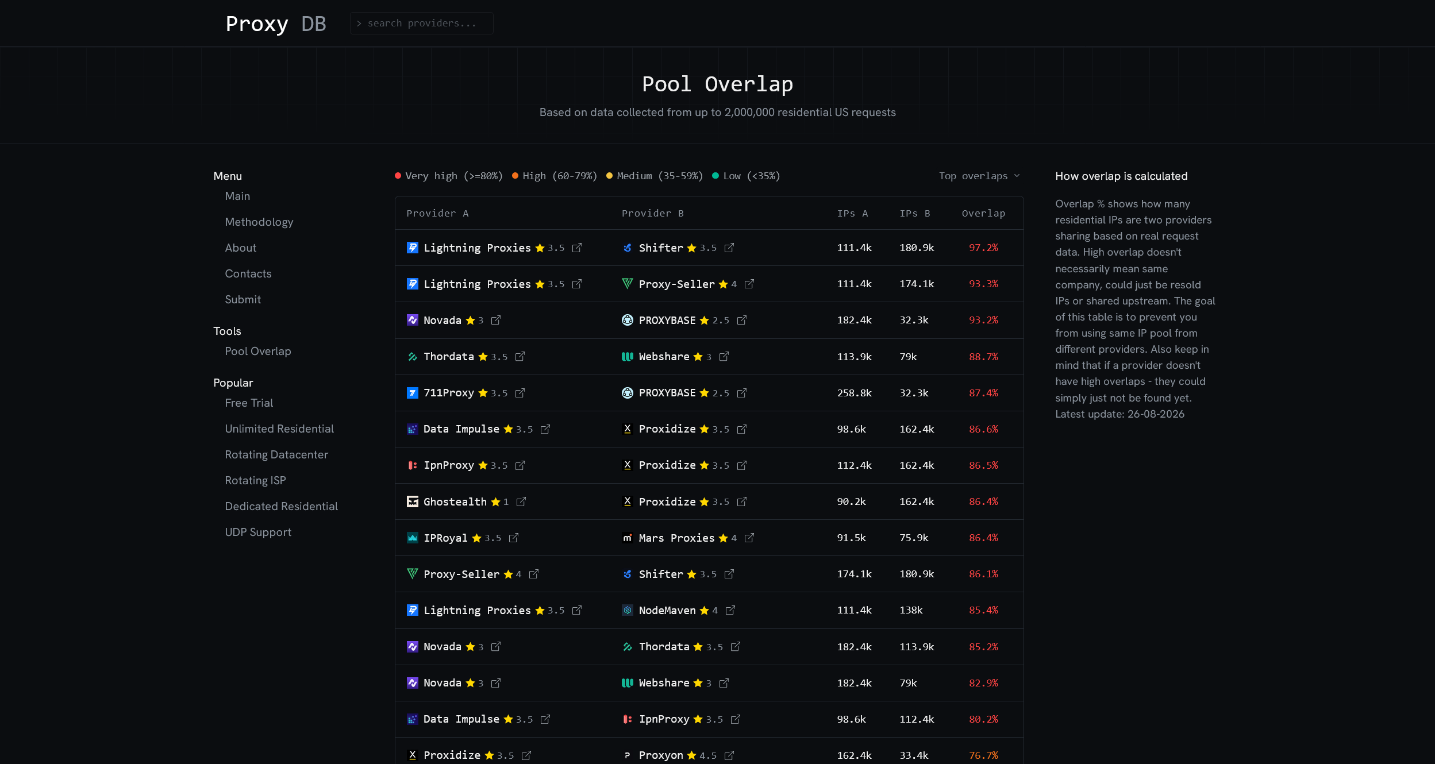Open the 711Proxy external link icon

pos(520,393)
